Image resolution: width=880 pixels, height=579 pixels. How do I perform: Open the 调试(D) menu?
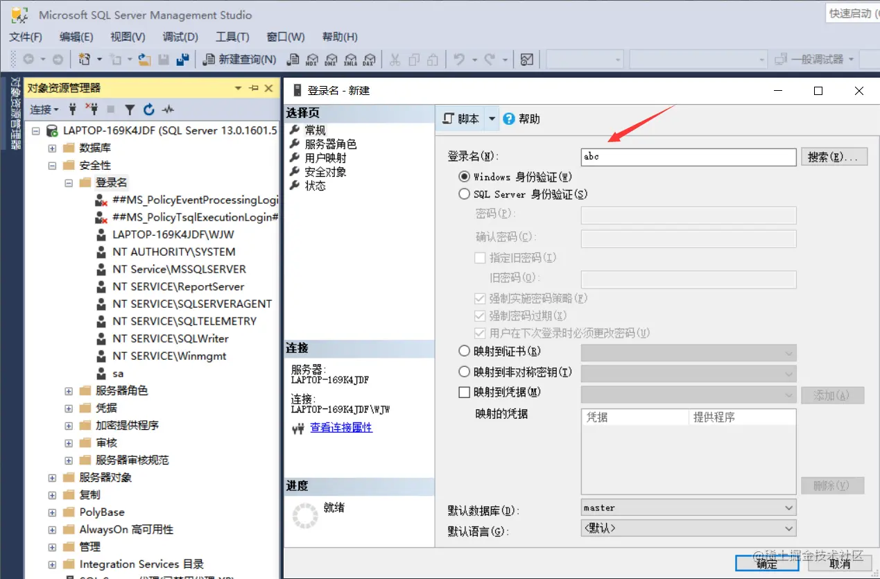[x=180, y=37]
